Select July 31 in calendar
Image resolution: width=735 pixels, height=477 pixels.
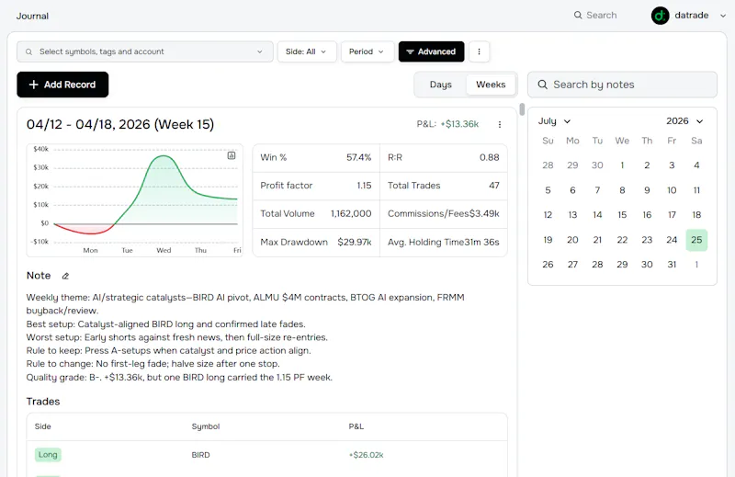click(672, 265)
